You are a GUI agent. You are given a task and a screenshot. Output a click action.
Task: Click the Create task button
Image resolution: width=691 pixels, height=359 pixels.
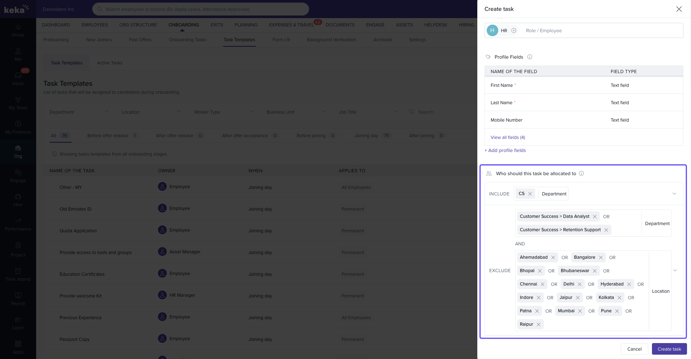669,349
